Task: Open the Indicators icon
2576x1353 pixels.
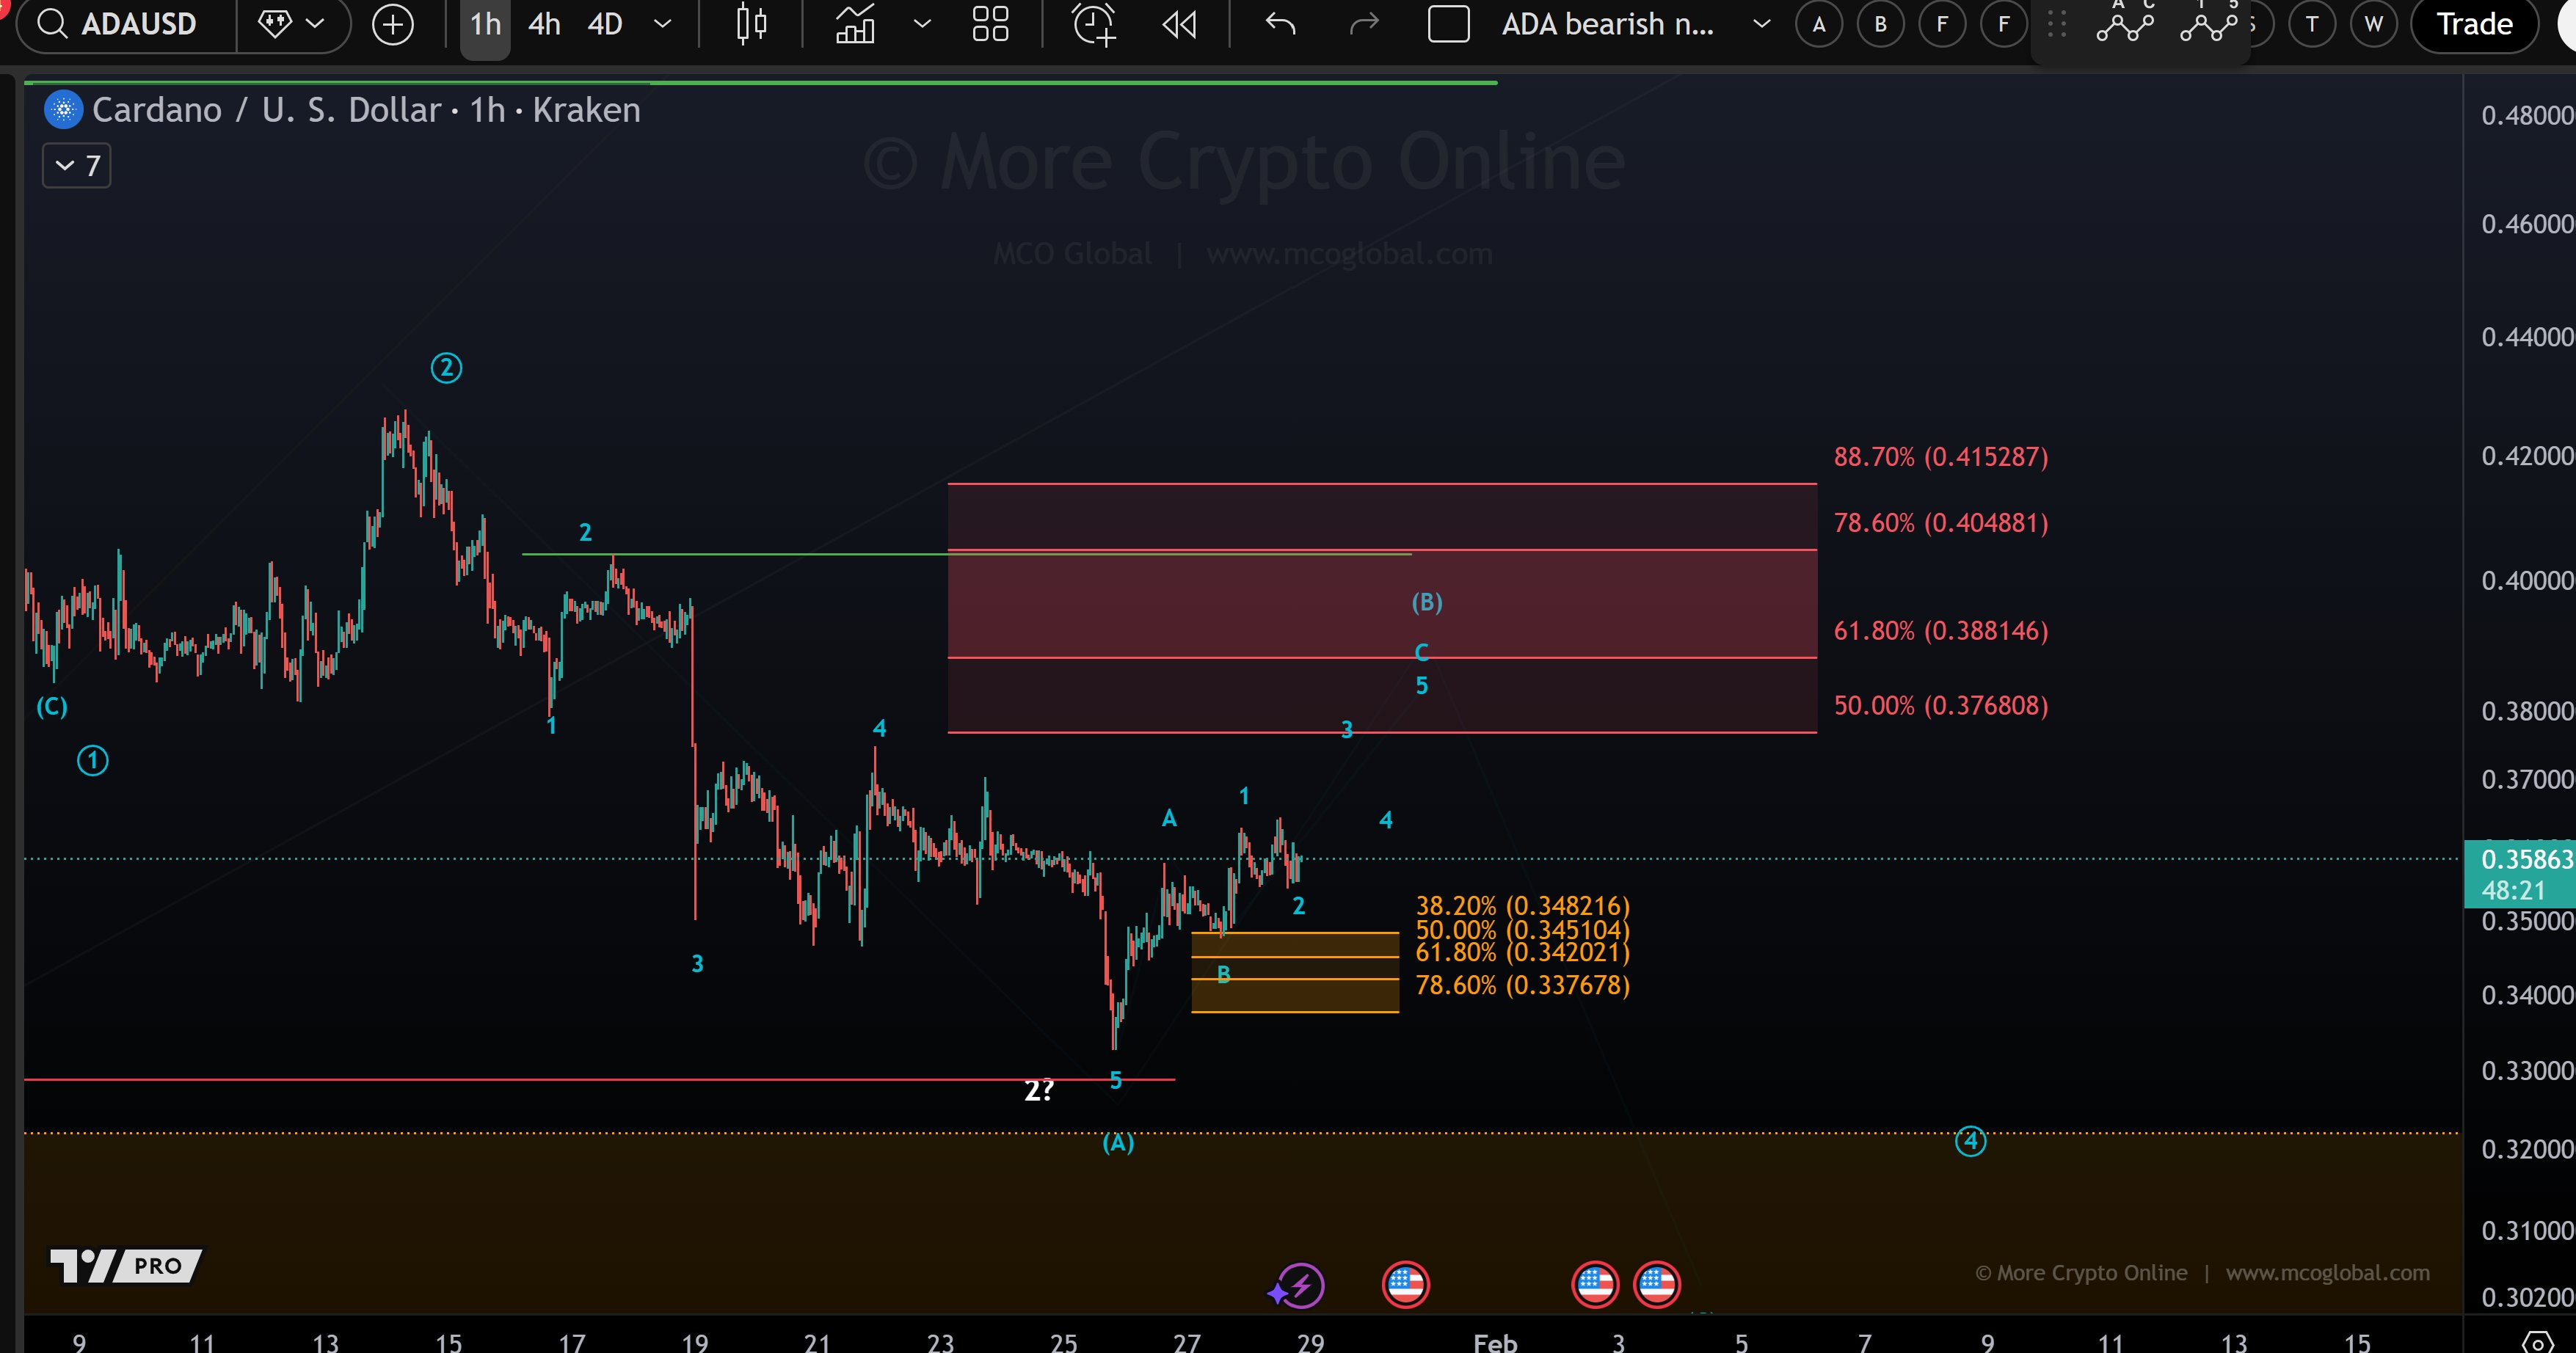Action: pyautogui.click(x=855, y=25)
